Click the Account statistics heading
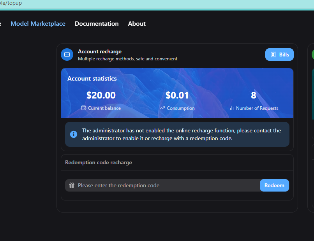314x241 pixels. click(92, 79)
